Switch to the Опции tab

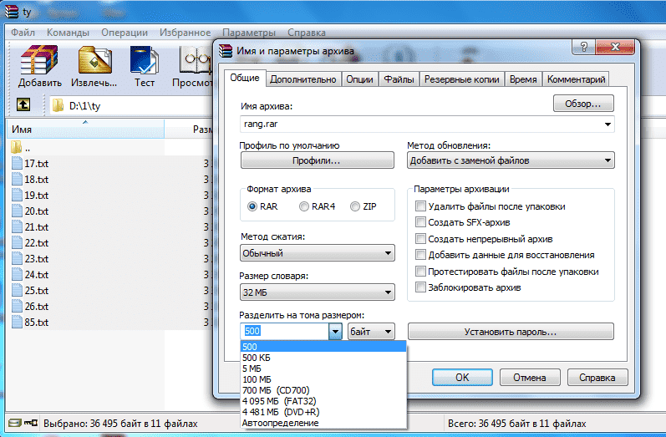point(359,79)
